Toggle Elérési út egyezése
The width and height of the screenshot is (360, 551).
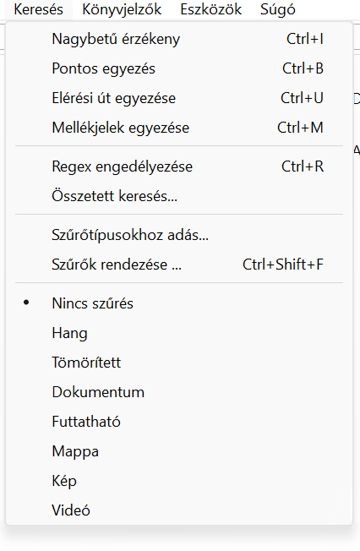click(114, 98)
